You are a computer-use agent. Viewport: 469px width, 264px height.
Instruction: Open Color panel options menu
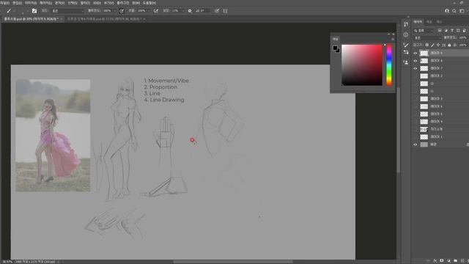(393, 39)
